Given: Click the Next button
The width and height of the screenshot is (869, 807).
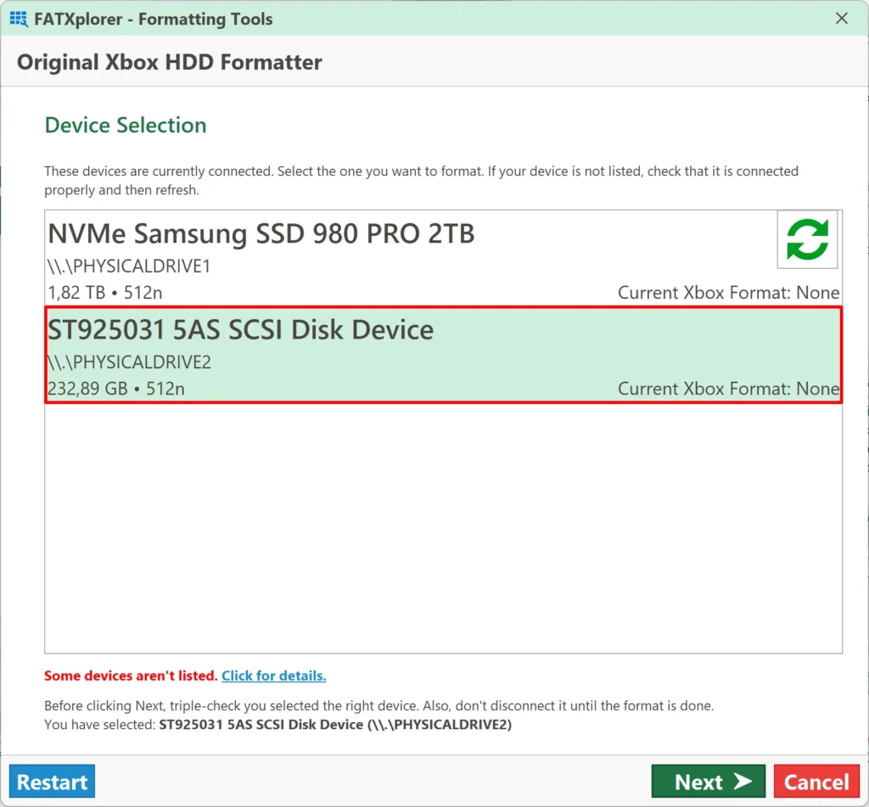Looking at the screenshot, I should click(709, 782).
